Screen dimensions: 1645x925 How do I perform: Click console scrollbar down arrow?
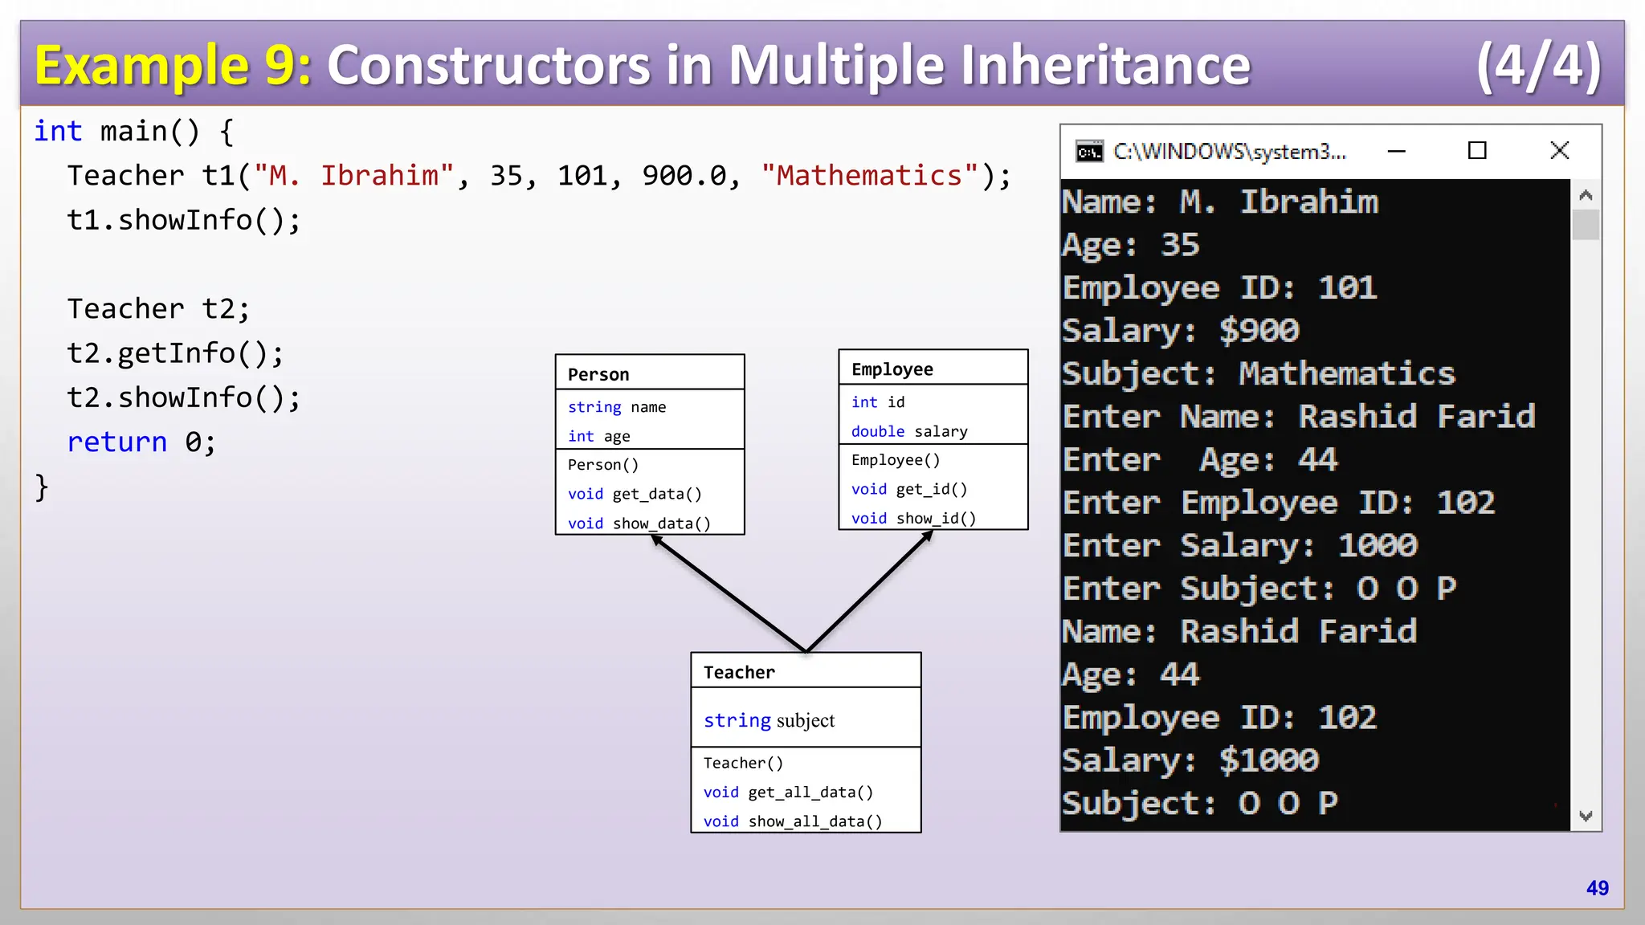[x=1586, y=816]
